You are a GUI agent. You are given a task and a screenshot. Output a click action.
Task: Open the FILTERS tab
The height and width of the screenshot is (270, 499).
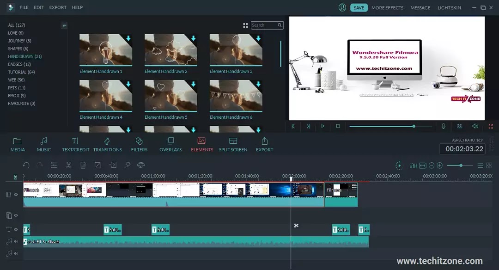coord(139,145)
